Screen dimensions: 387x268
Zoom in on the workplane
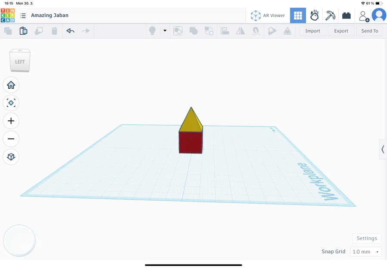coord(11,121)
